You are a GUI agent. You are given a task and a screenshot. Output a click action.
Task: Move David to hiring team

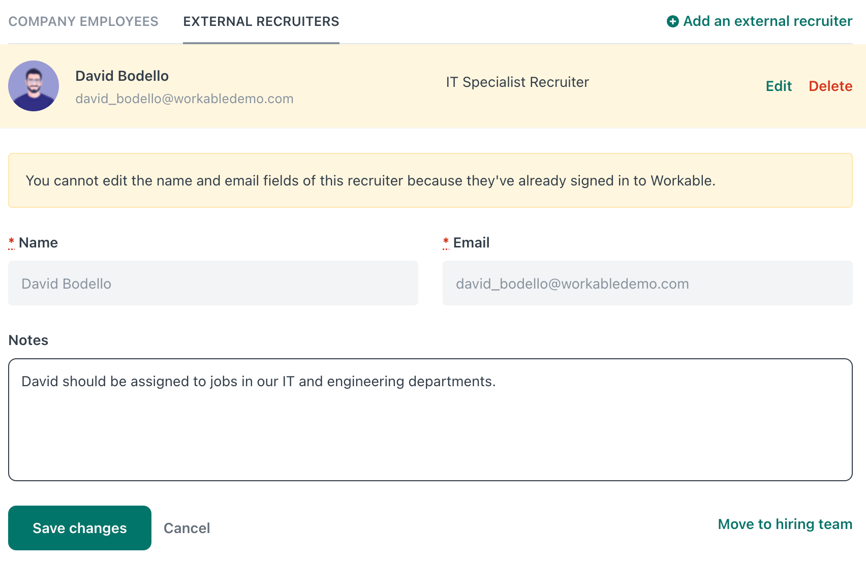pos(785,524)
